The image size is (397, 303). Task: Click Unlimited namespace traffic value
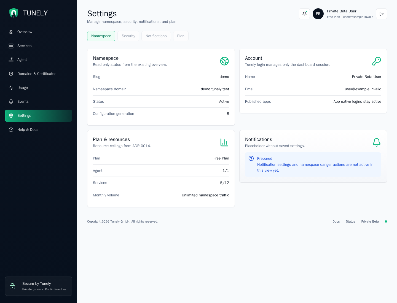pos(205,195)
